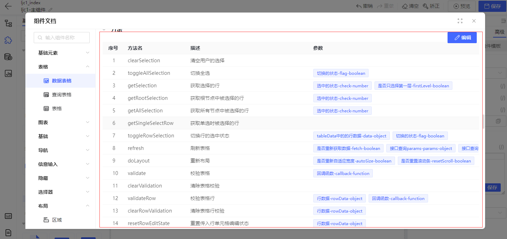Click the doLayout method name
Viewport: 507px width, 239px height.
click(139, 161)
